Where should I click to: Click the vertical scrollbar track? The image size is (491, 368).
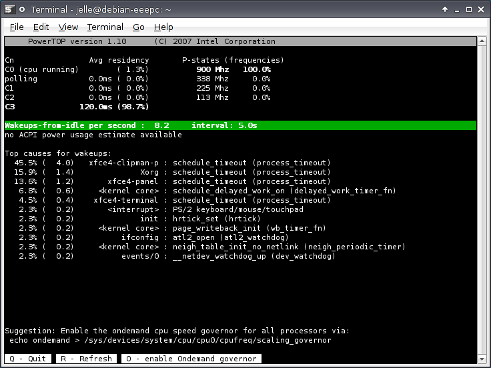[x=482, y=200]
